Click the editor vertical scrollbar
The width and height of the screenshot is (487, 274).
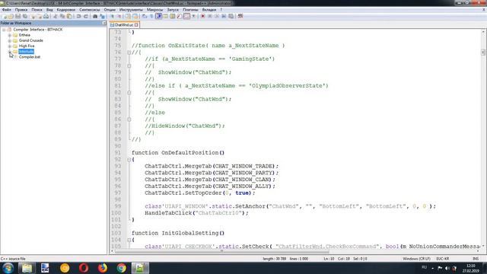(x=483, y=52)
